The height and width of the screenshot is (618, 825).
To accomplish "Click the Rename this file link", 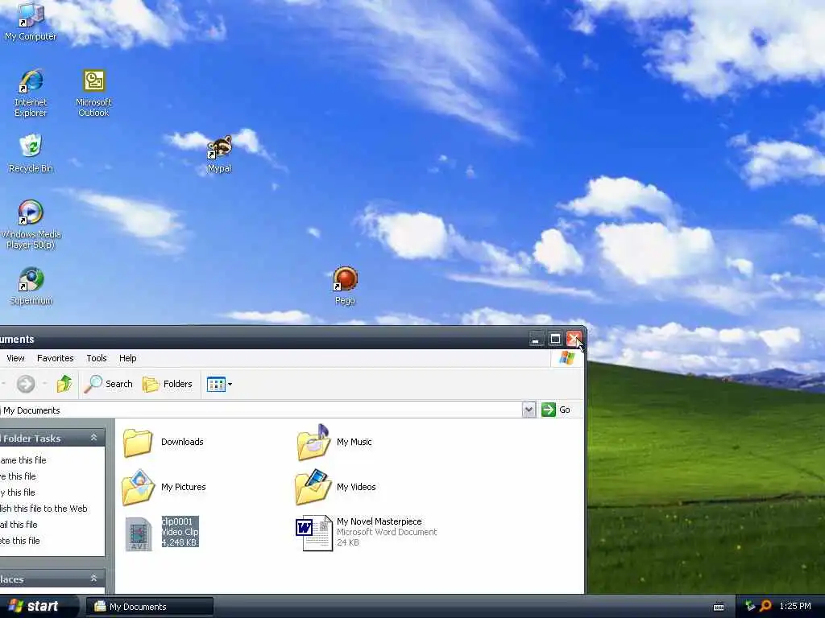I will 23,459.
